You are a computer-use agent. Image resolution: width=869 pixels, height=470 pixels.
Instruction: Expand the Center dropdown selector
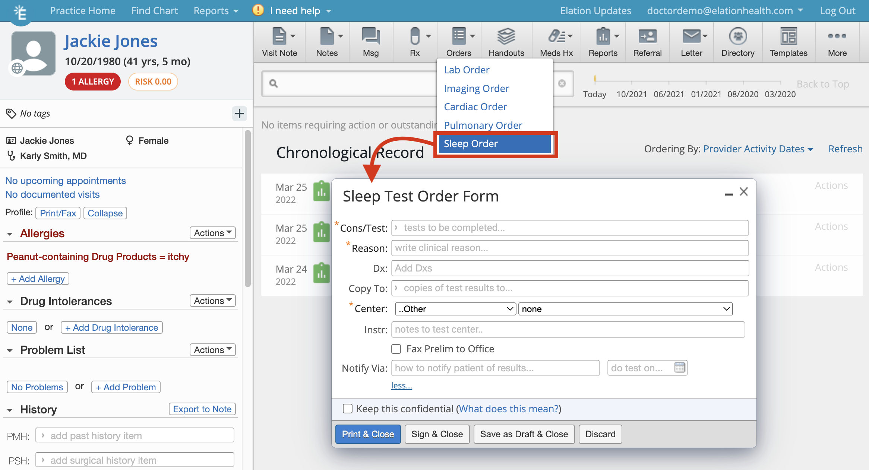[x=453, y=308]
